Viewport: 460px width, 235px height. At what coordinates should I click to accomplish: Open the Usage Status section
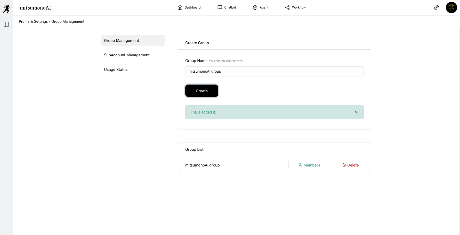[x=116, y=70]
